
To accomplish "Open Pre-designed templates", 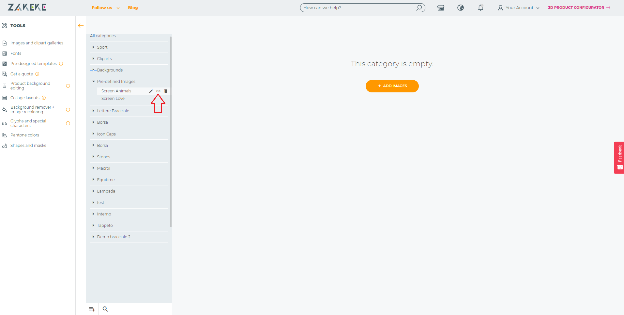I will pyautogui.click(x=33, y=64).
